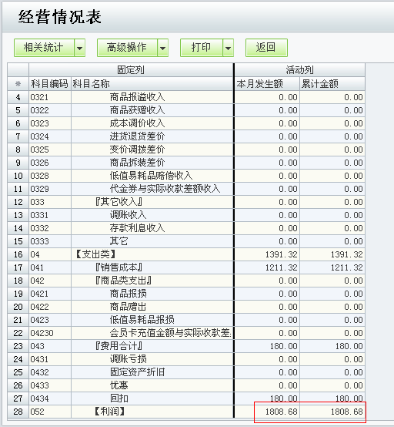Click the 打印 button
This screenshot has width=394, height=427.
[x=201, y=48]
